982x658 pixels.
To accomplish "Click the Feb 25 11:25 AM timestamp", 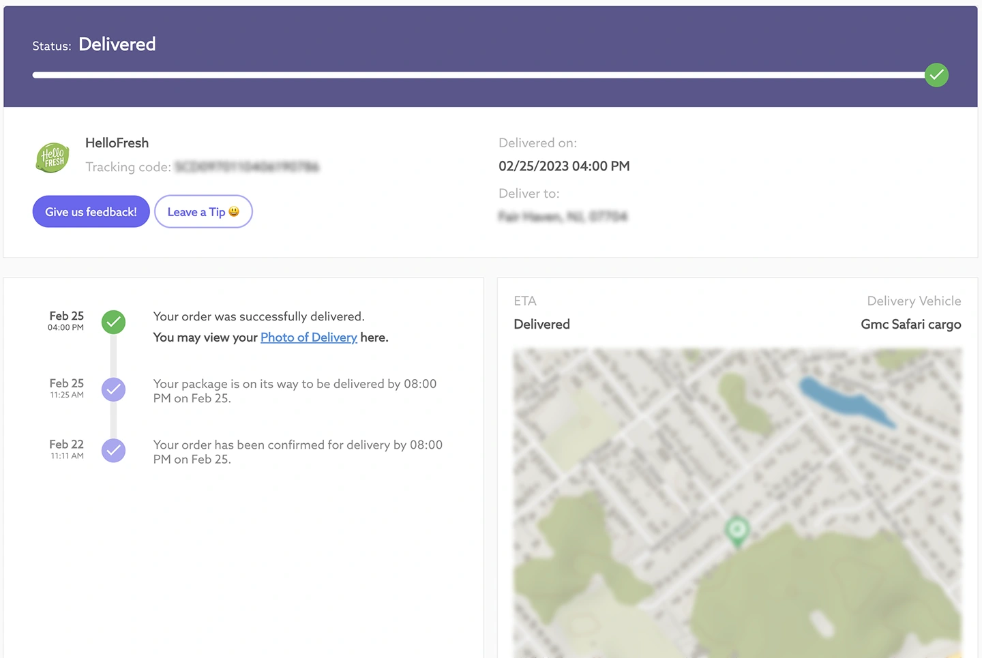I will click(x=66, y=389).
